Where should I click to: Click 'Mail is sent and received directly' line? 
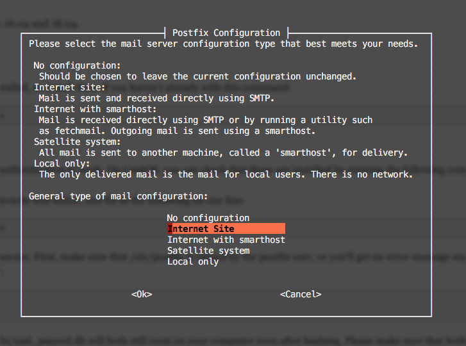click(x=156, y=98)
